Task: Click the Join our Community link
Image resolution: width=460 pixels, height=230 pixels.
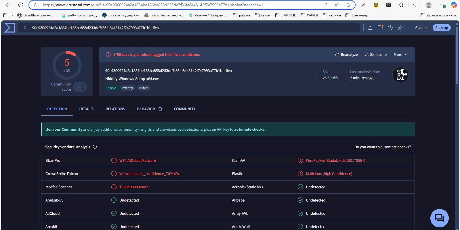Action: 64,130
